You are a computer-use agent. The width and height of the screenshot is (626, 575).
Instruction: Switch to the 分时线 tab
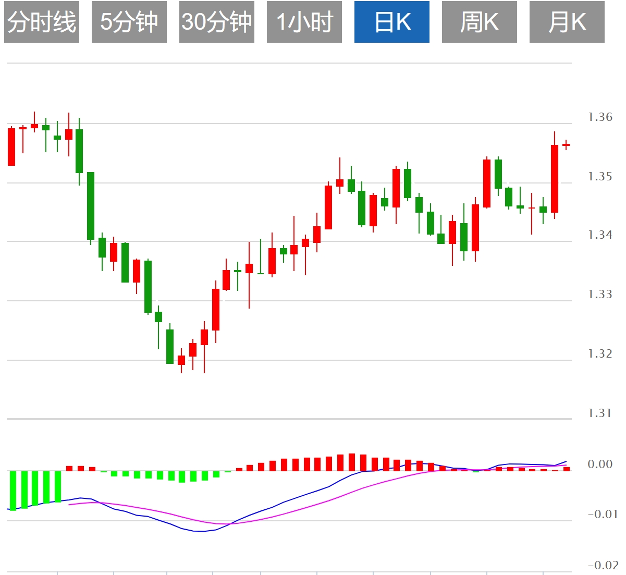click(x=42, y=22)
